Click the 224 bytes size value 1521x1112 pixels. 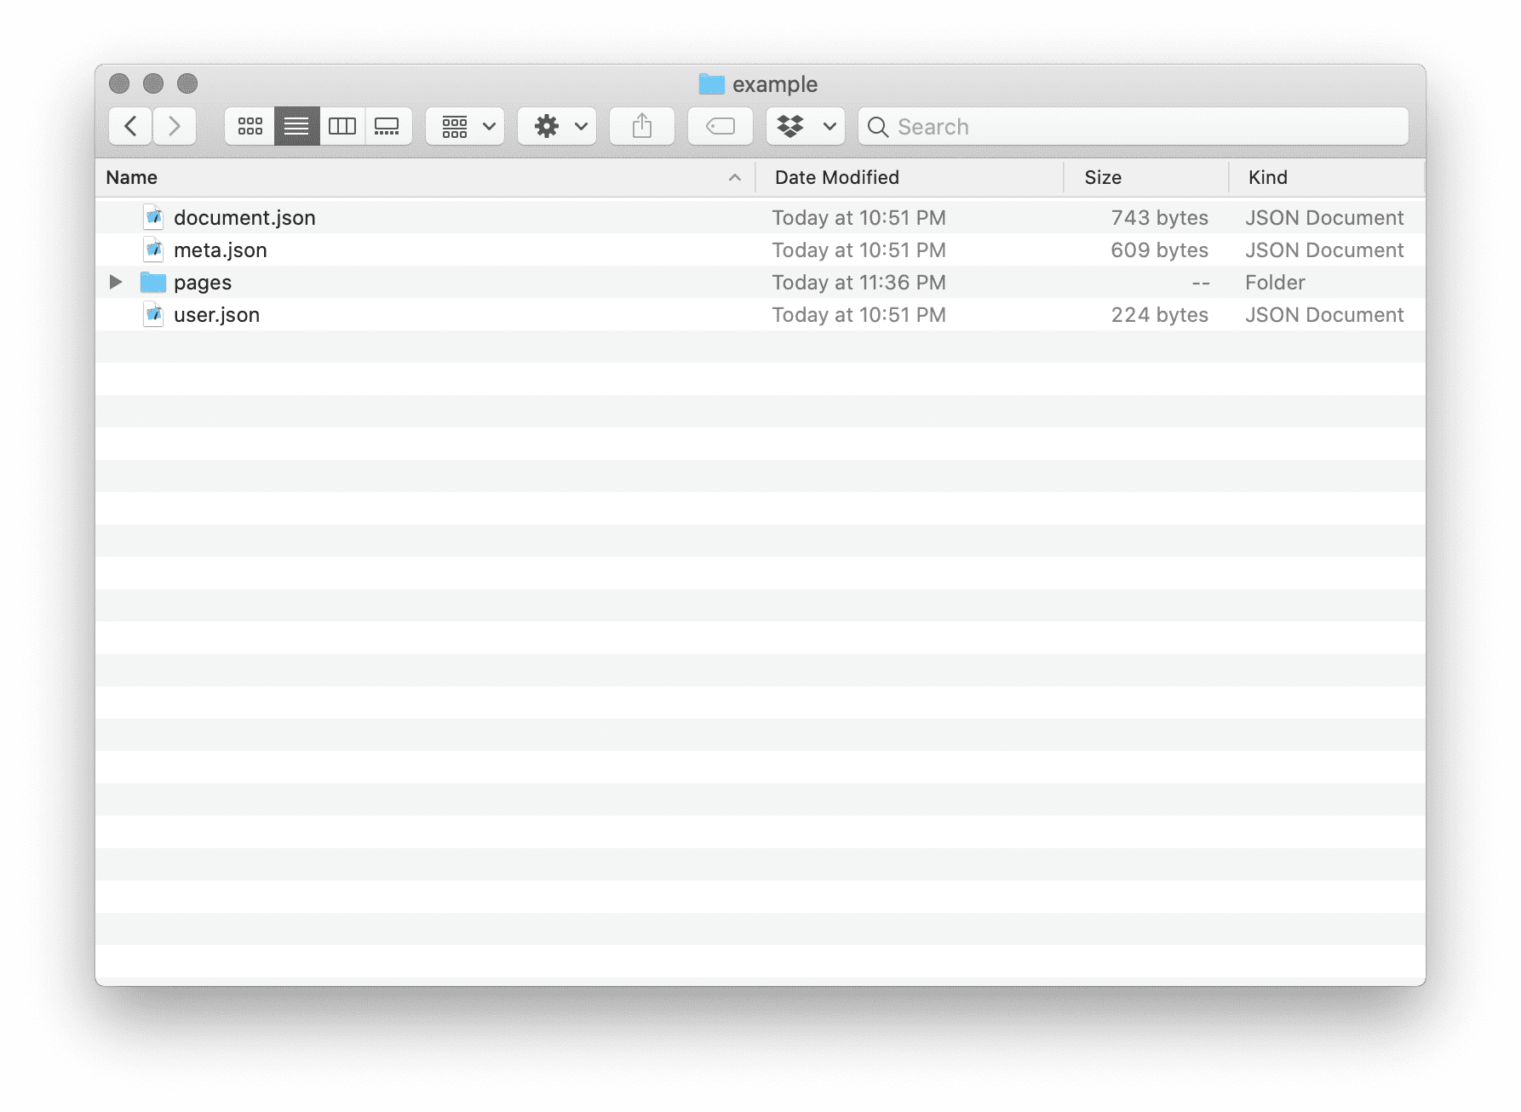(1159, 314)
